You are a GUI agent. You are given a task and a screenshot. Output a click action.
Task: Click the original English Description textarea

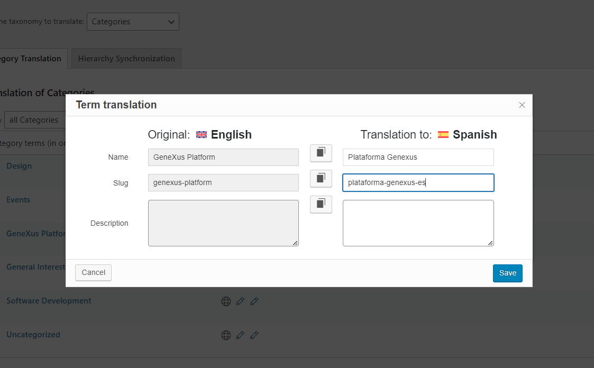point(224,223)
